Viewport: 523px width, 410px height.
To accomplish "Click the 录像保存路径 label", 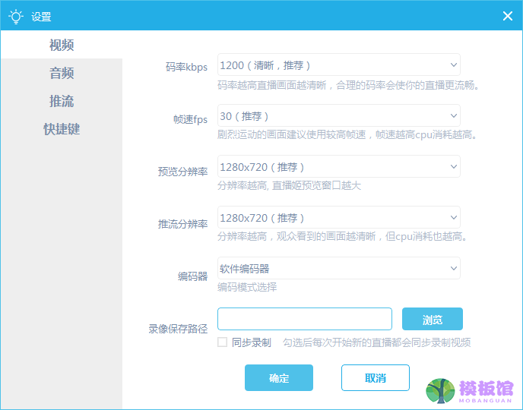I will click(x=178, y=329).
